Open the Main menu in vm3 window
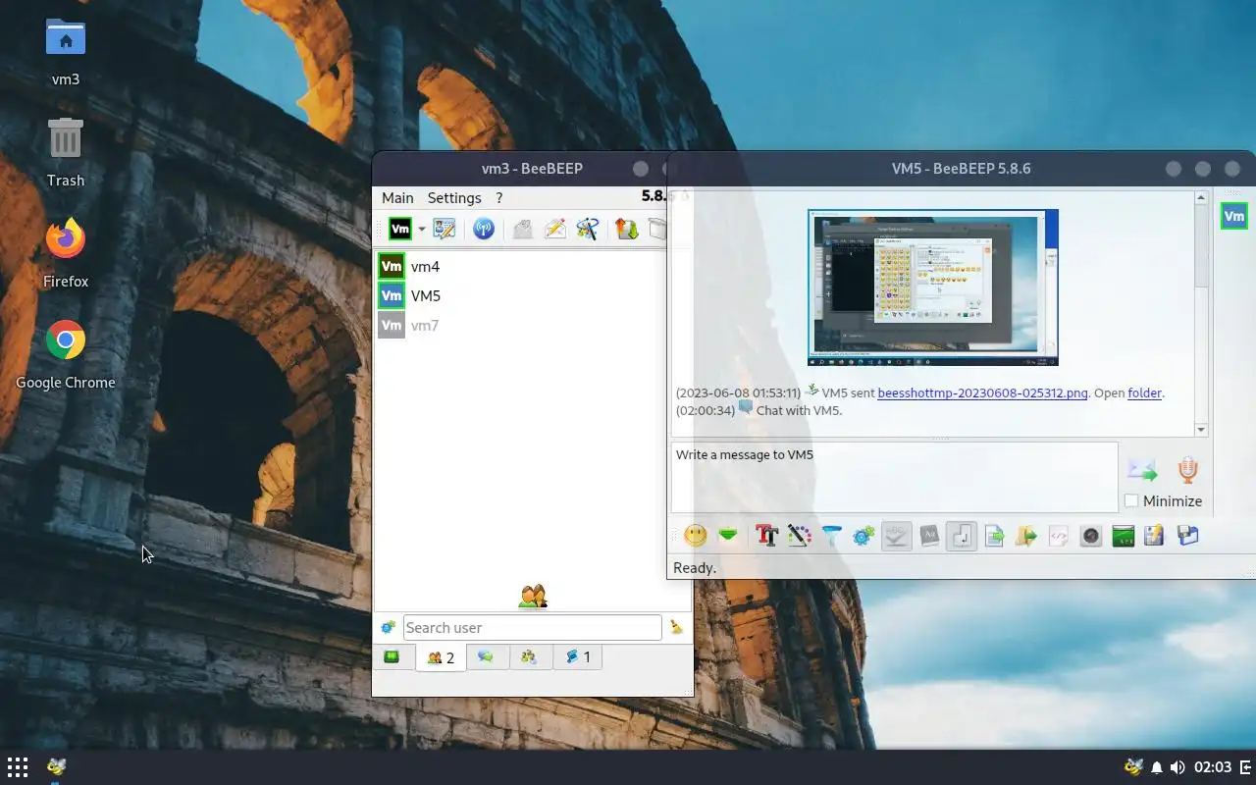The image size is (1256, 785). tap(397, 197)
